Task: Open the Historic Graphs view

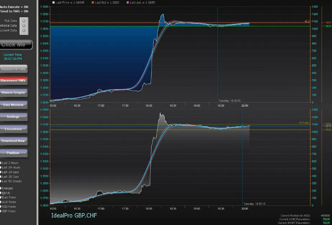Action: click(14, 93)
